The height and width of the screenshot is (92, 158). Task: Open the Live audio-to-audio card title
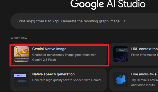(144, 74)
